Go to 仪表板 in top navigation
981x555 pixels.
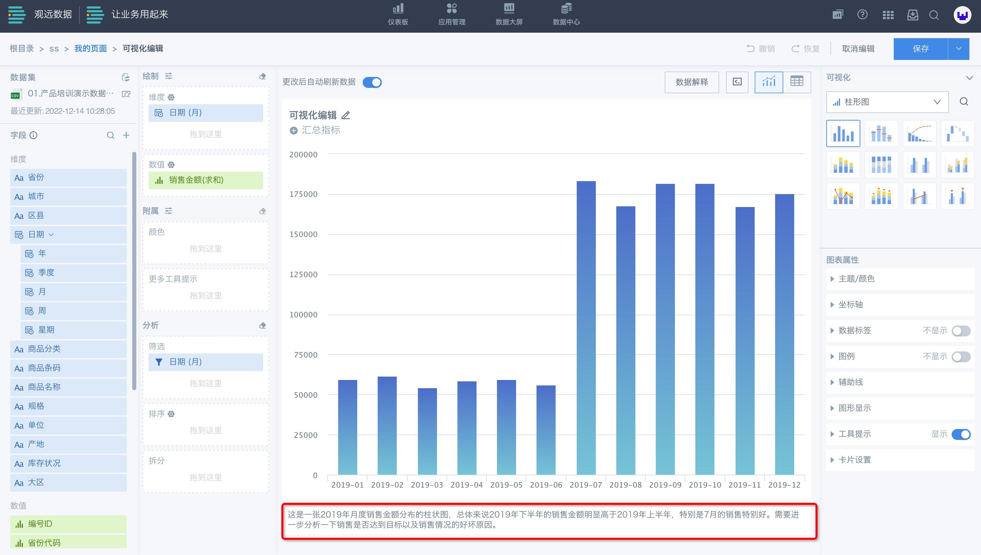(398, 15)
